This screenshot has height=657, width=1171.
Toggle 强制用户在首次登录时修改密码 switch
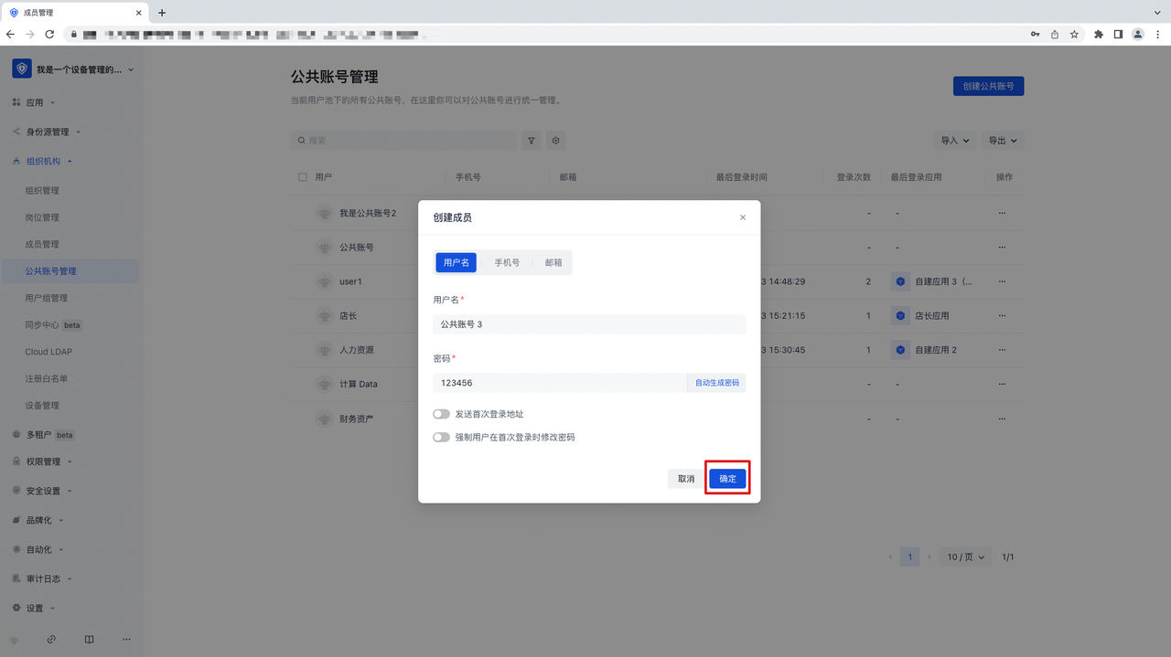click(441, 438)
